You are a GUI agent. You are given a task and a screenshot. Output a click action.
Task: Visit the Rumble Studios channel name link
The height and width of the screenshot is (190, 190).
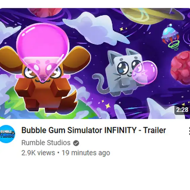click(46, 143)
